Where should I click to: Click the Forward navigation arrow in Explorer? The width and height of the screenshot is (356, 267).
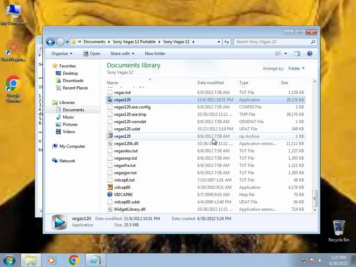click(x=60, y=42)
